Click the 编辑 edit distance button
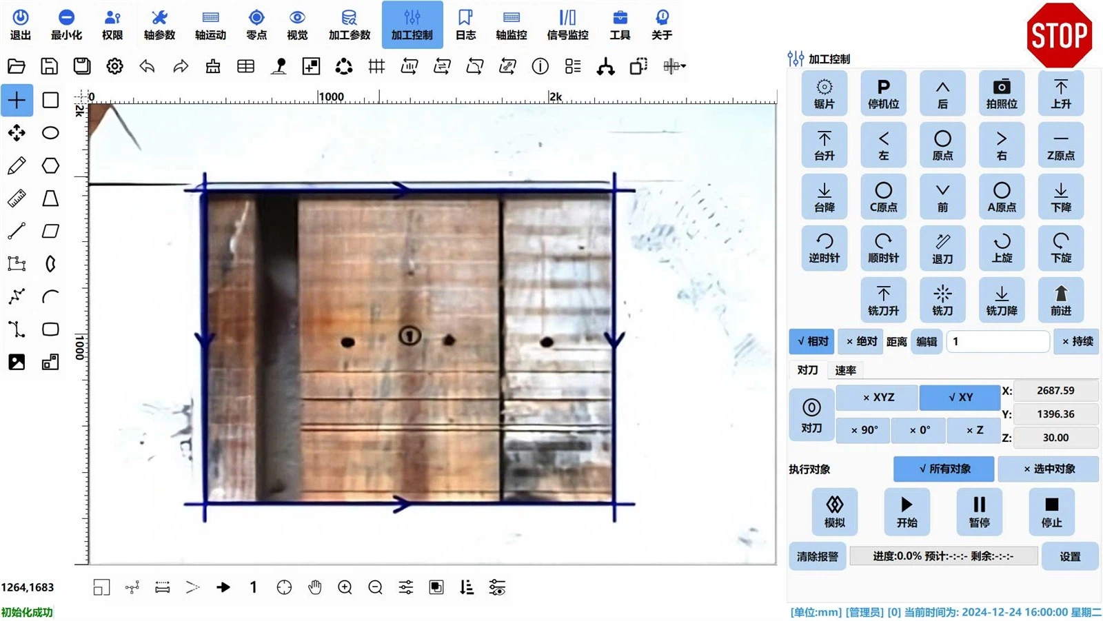 pyautogui.click(x=927, y=341)
